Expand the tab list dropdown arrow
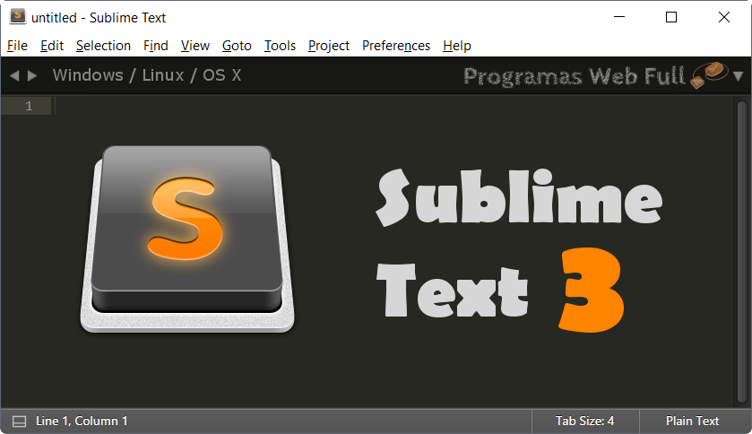 coord(738,75)
